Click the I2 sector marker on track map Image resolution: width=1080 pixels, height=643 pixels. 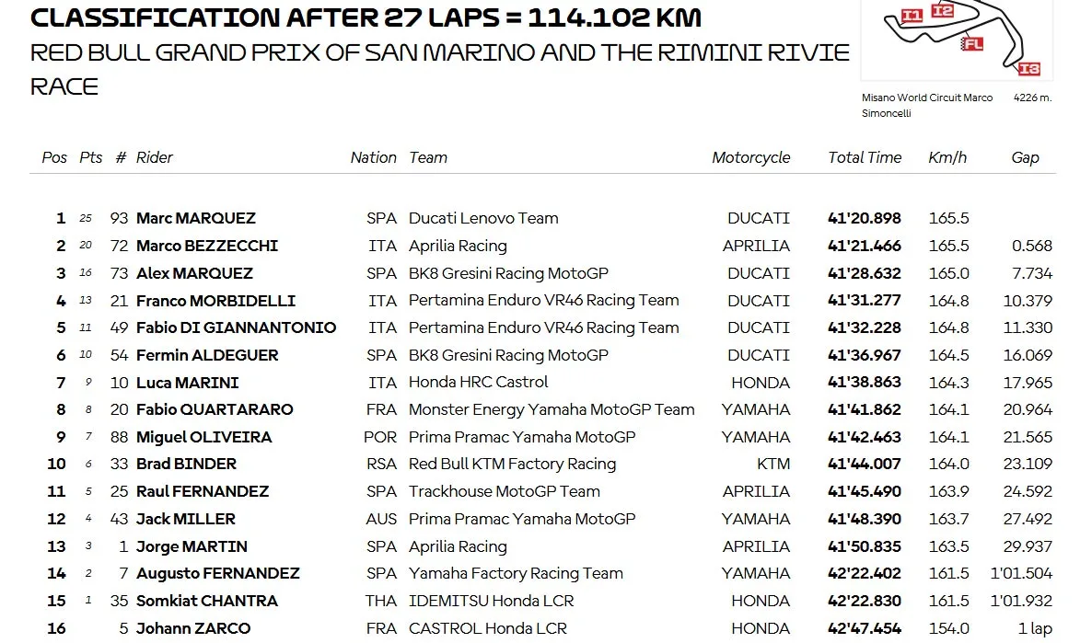(x=942, y=10)
